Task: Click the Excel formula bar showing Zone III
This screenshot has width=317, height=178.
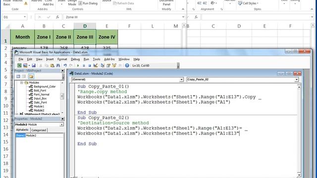Action: pos(122,17)
